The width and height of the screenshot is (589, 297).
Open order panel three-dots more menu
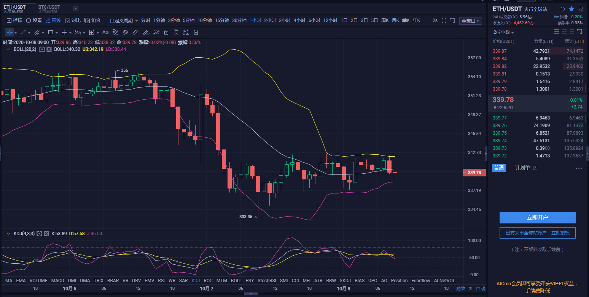[x=579, y=168]
